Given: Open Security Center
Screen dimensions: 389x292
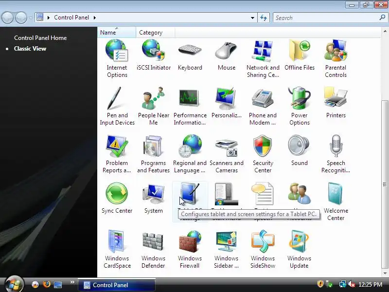Looking at the screenshot, I should point(263,154).
